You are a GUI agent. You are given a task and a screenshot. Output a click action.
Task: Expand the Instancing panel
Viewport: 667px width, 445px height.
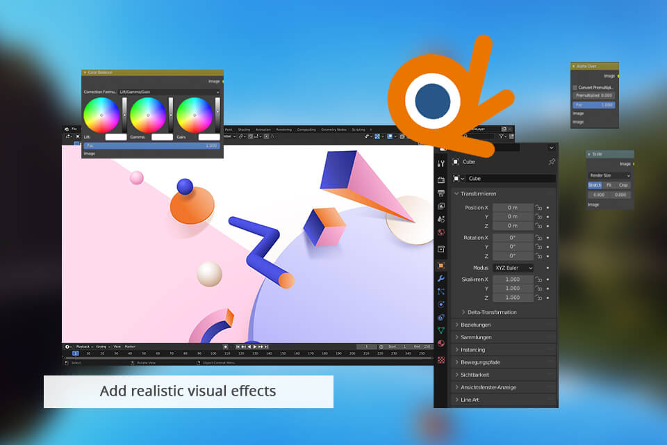[503, 350]
